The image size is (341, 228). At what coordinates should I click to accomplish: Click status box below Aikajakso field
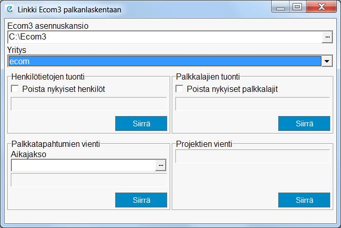tap(89, 180)
